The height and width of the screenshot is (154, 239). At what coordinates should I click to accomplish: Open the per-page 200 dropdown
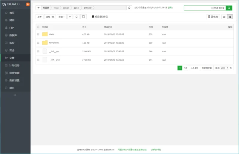[225, 68]
